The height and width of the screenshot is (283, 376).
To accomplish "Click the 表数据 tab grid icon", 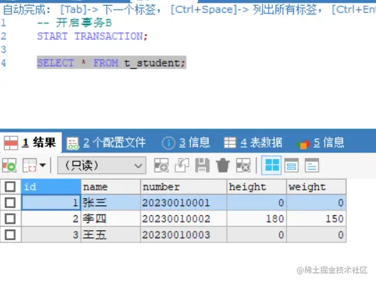I will (x=230, y=143).
